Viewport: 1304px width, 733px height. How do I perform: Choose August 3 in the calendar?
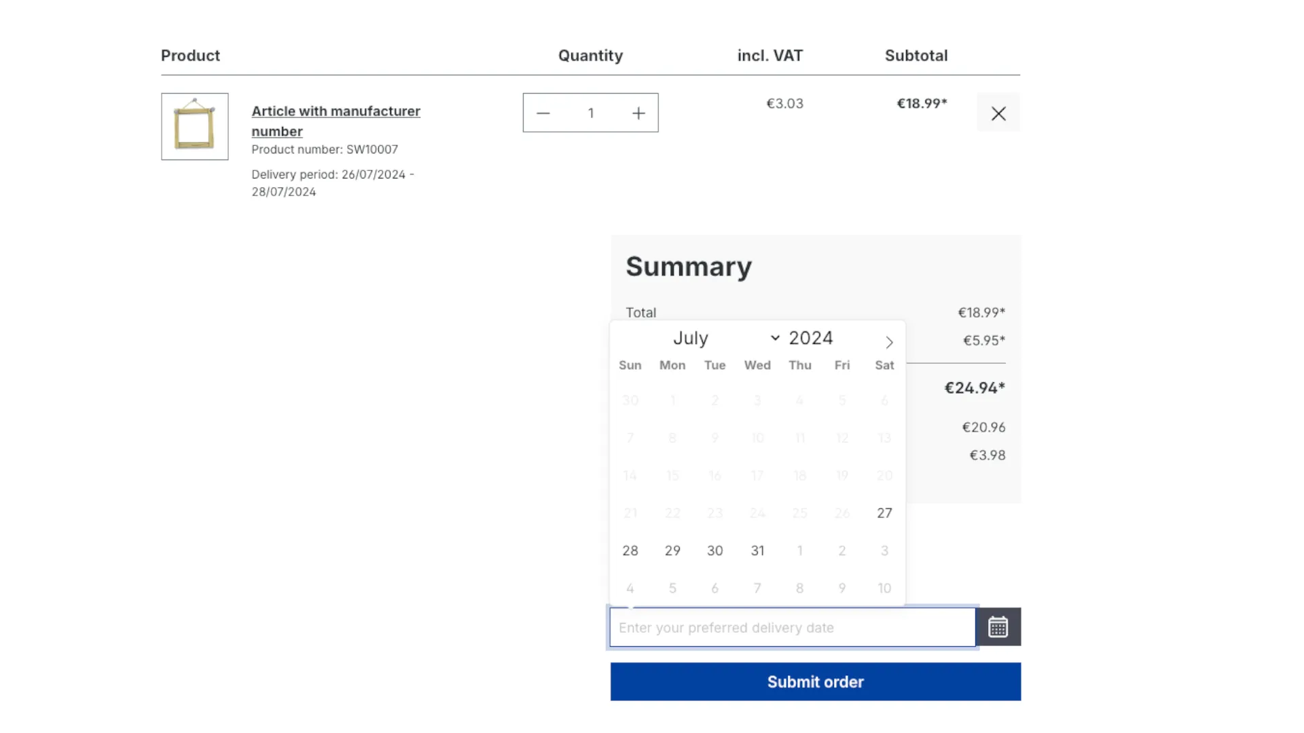coord(884,550)
